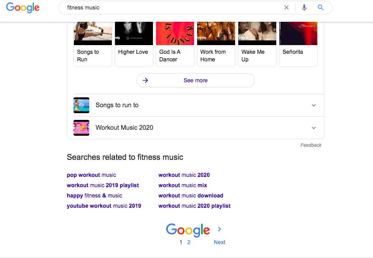The image size is (373, 258).
Task: Open the God Is A Dancer thumbnail
Action: (175, 33)
